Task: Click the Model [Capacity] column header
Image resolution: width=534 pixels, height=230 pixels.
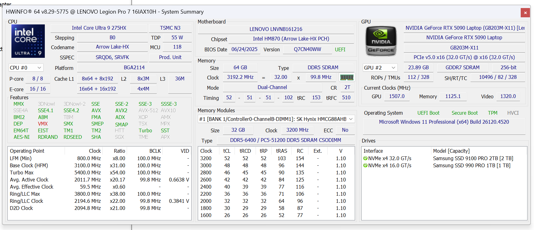Action: tap(451, 151)
